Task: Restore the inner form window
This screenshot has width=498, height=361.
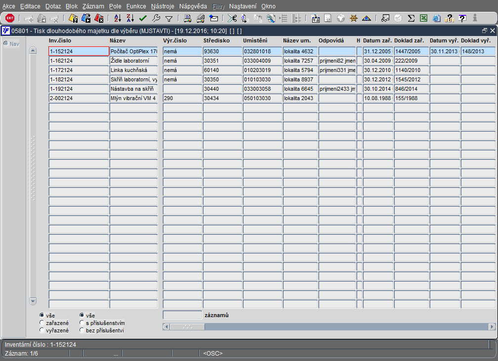Action: point(484,31)
